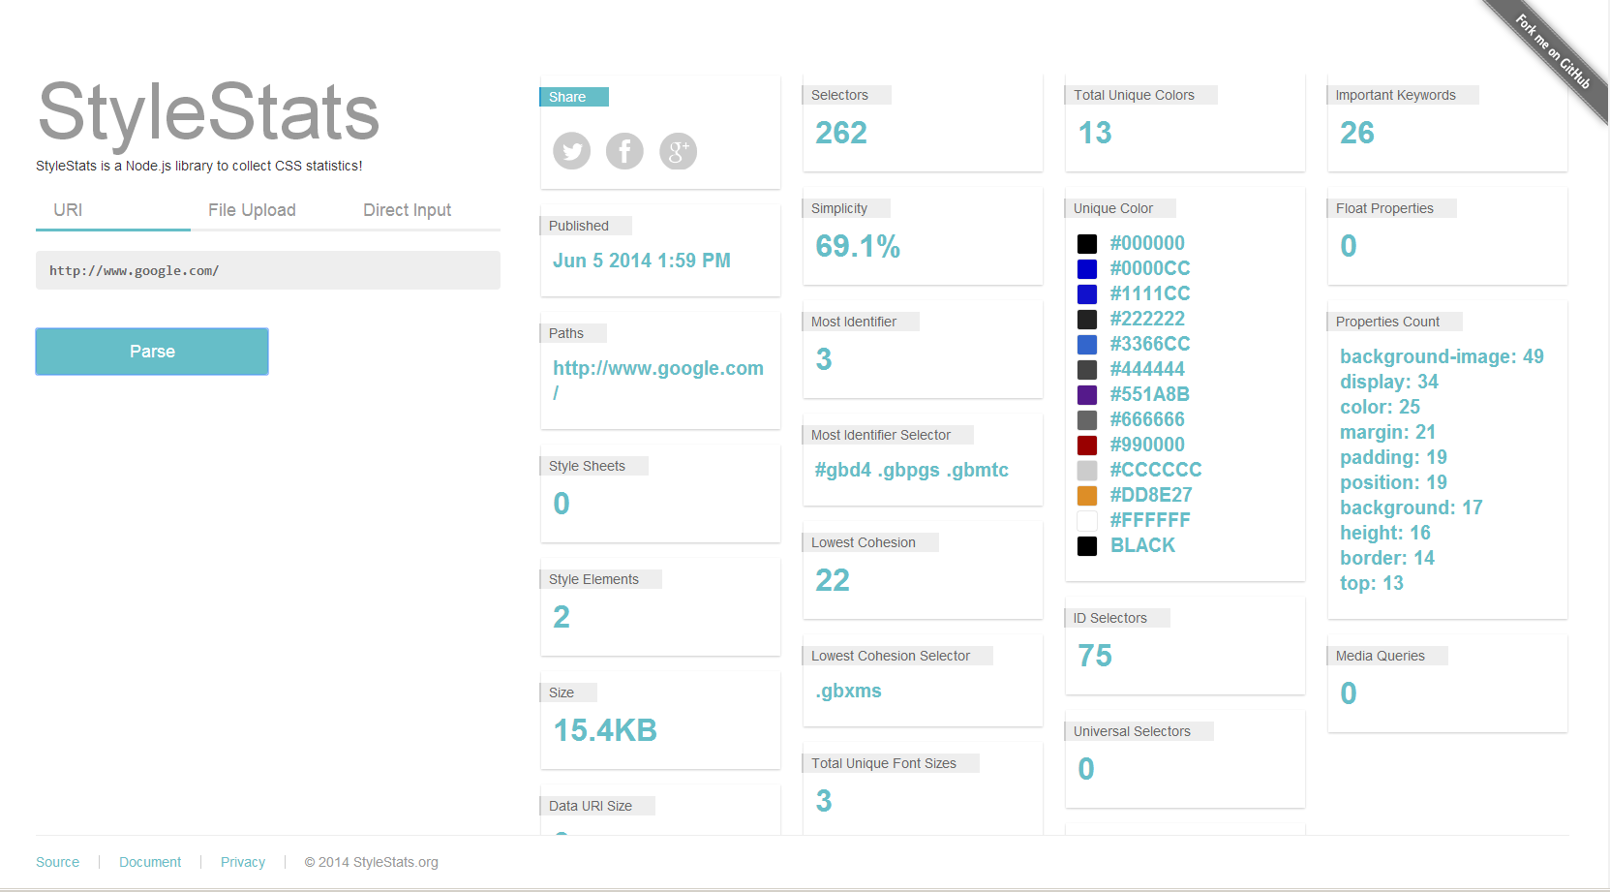Click the margin: 21 property
This screenshot has width=1610, height=892.
[x=1387, y=432]
